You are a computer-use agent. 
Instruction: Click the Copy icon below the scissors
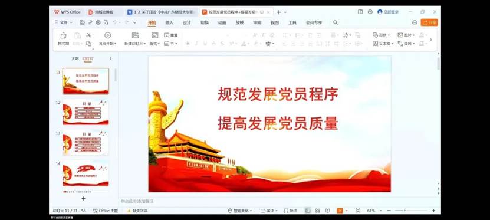click(89, 44)
